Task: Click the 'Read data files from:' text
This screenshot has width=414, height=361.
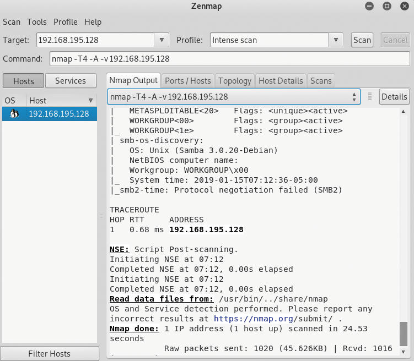Action: coord(162,299)
